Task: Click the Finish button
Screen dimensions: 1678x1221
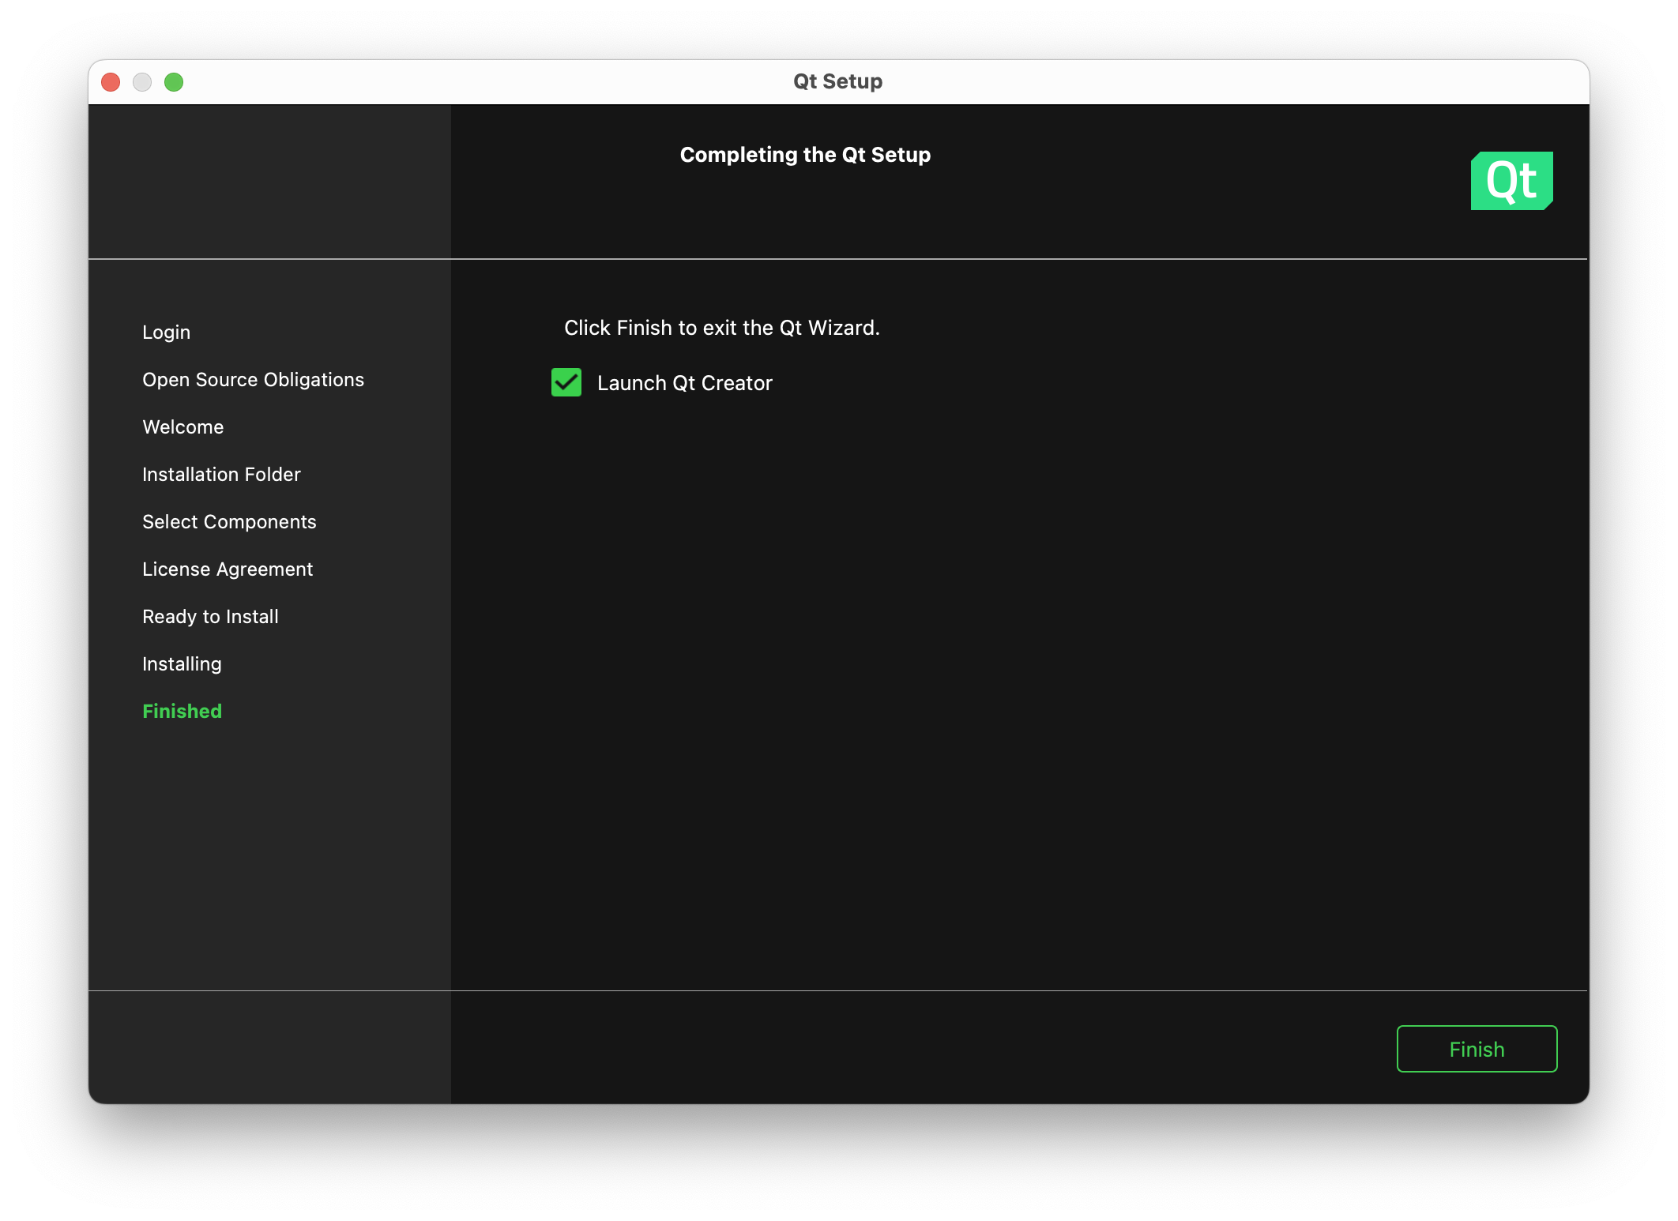Action: (1476, 1048)
